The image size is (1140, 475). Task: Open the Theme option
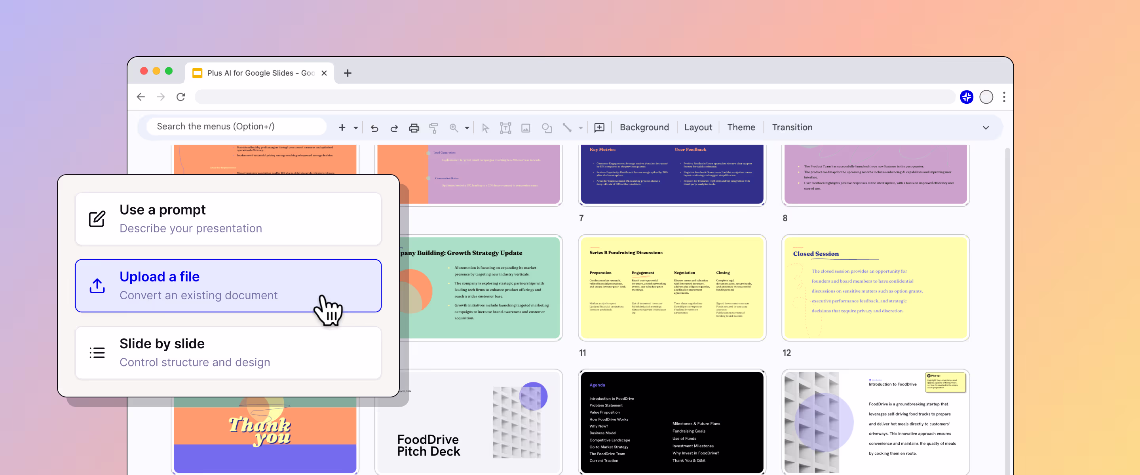tap(741, 127)
